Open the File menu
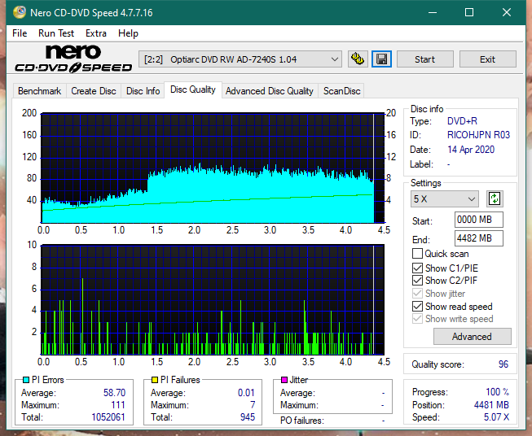The height and width of the screenshot is (436, 532). (20, 33)
